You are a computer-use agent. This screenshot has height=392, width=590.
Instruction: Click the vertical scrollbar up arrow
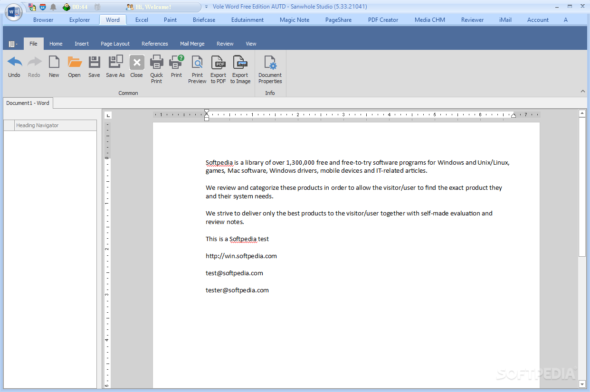pyautogui.click(x=582, y=113)
